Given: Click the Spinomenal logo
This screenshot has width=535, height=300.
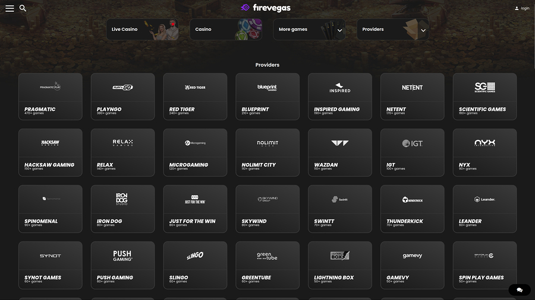Looking at the screenshot, I should 51,199.
